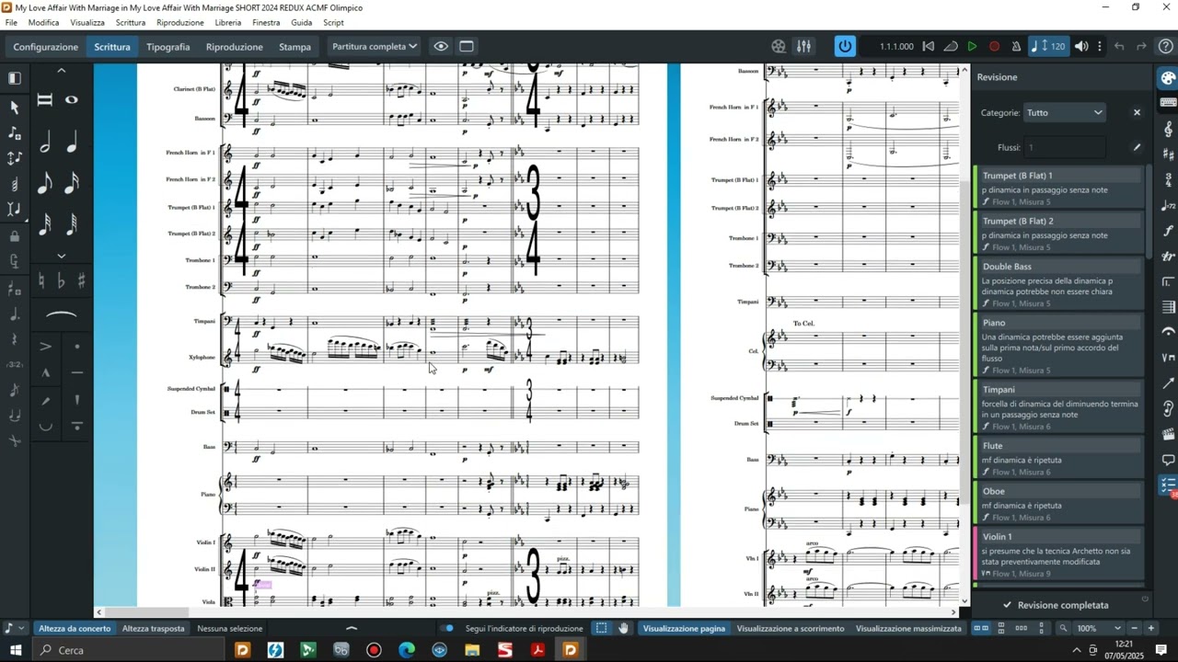Zoom in with the plus button
Viewport: 1178px width, 662px height.
[1150, 629]
